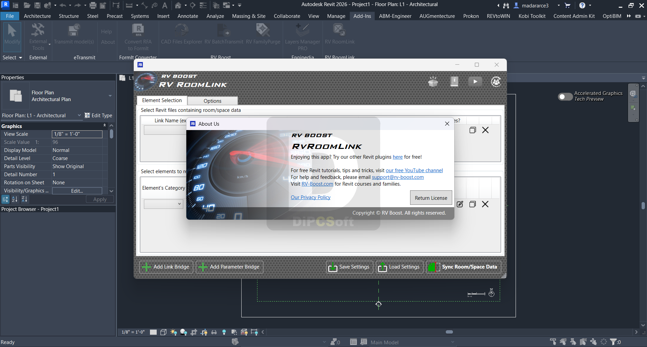
Task: Open the RV RoomLink info manual icon
Action: (x=454, y=82)
